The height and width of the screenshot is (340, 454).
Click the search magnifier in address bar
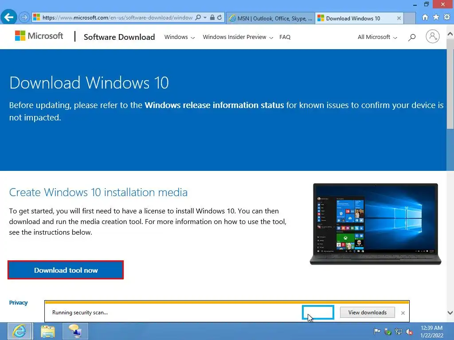(x=198, y=18)
